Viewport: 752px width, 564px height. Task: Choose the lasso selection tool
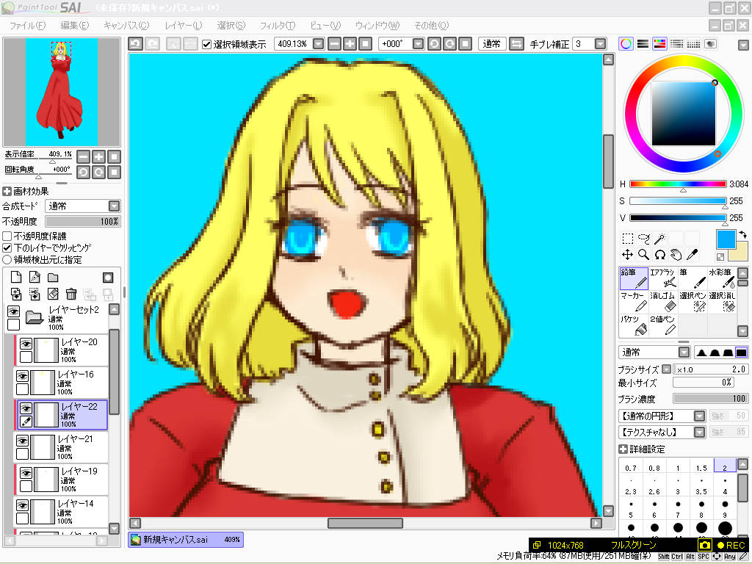[643, 239]
